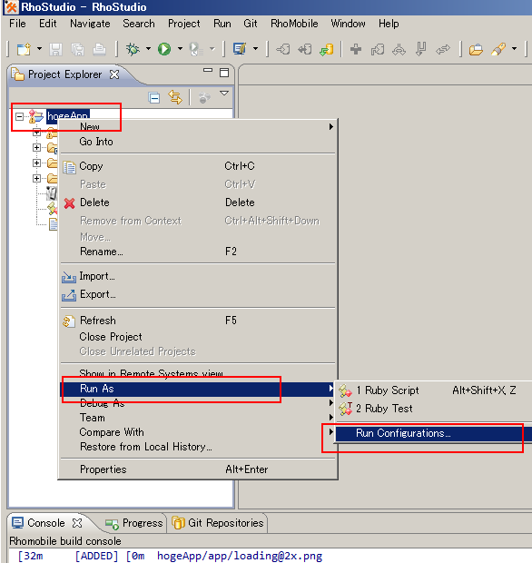The height and width of the screenshot is (563, 532).
Task: Choose Export... in the context menu
Action: (x=198, y=294)
